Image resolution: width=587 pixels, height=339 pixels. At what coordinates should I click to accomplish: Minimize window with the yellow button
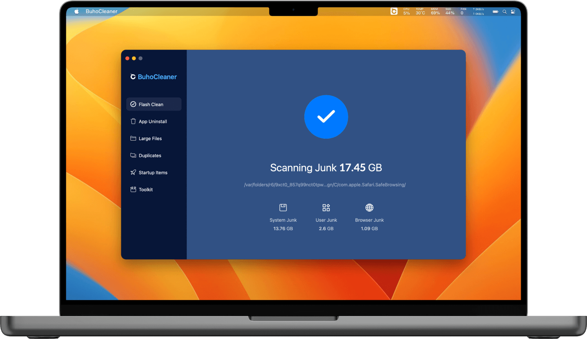point(134,58)
